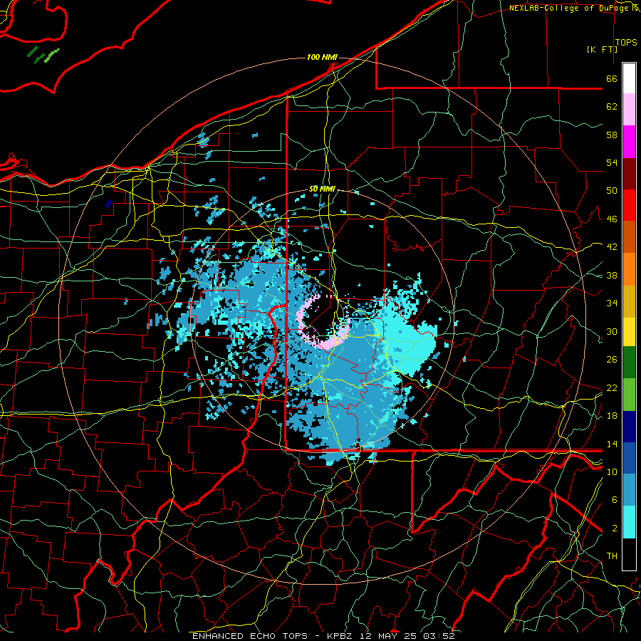641x641 pixels.
Task: Click the legend value "42"
Action: 612,247
